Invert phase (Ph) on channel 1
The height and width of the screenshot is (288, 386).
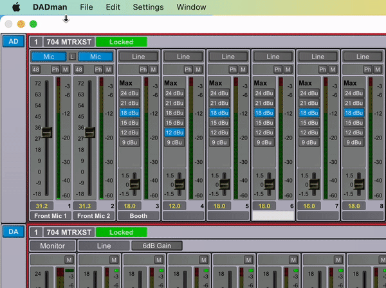click(55, 69)
